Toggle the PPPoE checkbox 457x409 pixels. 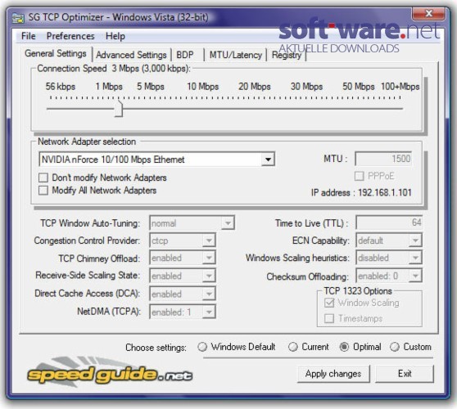pyautogui.click(x=359, y=176)
